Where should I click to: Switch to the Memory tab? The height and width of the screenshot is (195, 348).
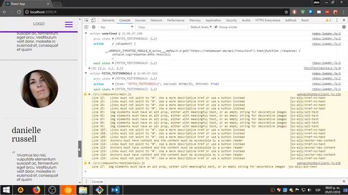coord(195,20)
